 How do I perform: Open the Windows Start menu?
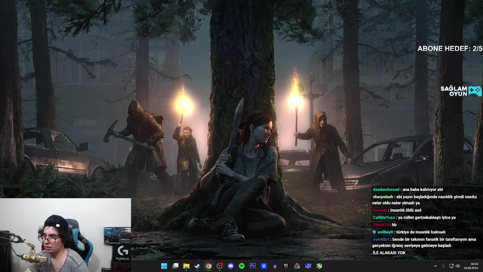[164, 266]
